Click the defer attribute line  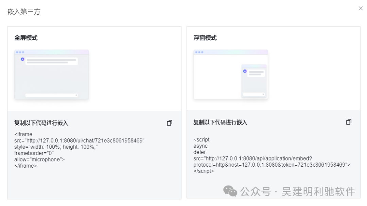[x=200, y=152]
